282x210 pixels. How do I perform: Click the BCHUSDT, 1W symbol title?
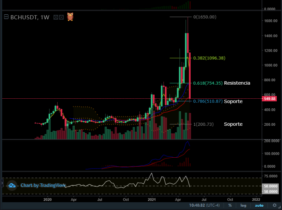(30, 17)
